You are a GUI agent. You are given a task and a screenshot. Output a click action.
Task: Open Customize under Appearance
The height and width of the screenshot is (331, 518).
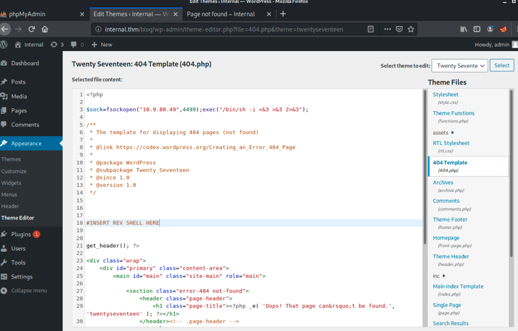[14, 171]
